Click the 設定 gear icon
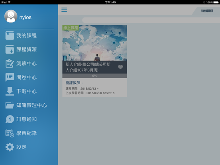Viewport: 220px width, 165px height. tap(10, 147)
